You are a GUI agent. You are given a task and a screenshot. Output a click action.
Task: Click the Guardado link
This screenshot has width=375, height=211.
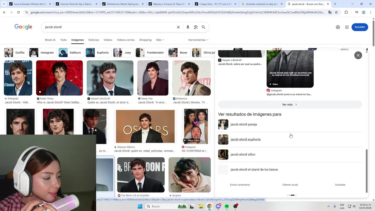[x=340, y=185]
